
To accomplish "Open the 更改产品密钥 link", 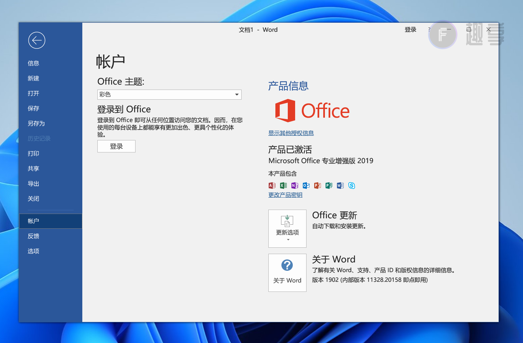I will [x=285, y=195].
